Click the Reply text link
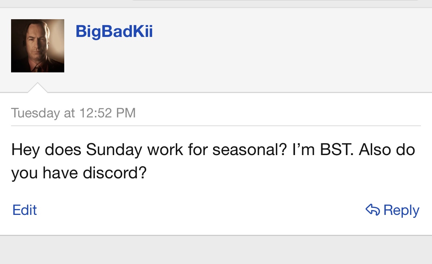The width and height of the screenshot is (432, 264). [x=401, y=210]
